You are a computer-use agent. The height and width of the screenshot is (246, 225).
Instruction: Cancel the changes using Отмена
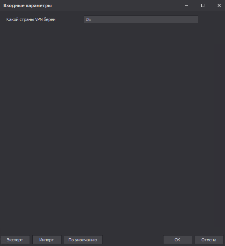click(209, 240)
